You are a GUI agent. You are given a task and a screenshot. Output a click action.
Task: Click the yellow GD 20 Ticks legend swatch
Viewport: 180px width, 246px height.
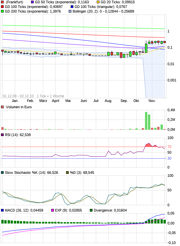[x=98, y=2]
